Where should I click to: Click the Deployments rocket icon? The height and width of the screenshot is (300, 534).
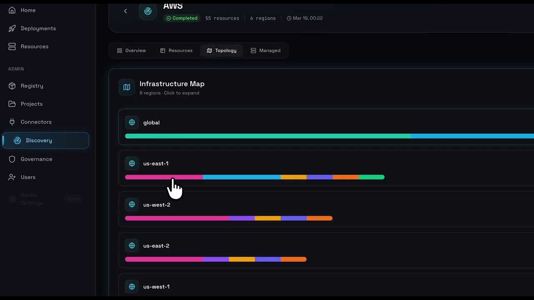tap(12, 28)
